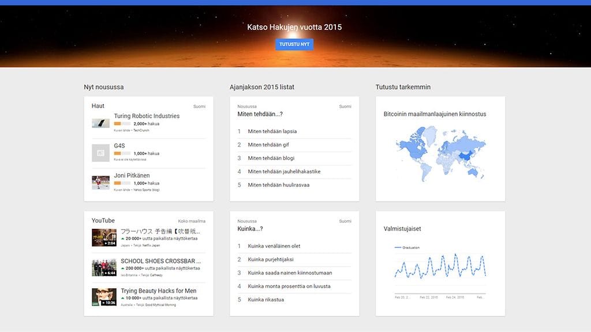Click the G4S placeholder image icon
Screen dimensions: 591x332
(x=100, y=153)
